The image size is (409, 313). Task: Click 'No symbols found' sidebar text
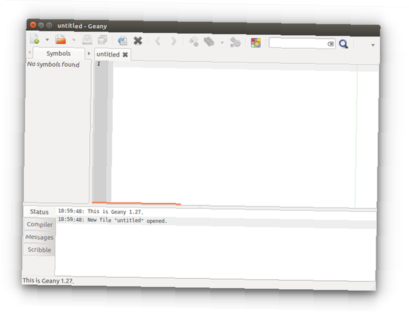pyautogui.click(x=53, y=64)
